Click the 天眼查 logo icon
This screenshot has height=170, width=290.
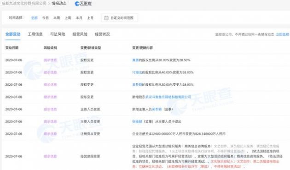[x=83, y=4]
